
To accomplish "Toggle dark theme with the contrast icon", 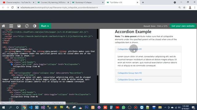I will point(34,26).
